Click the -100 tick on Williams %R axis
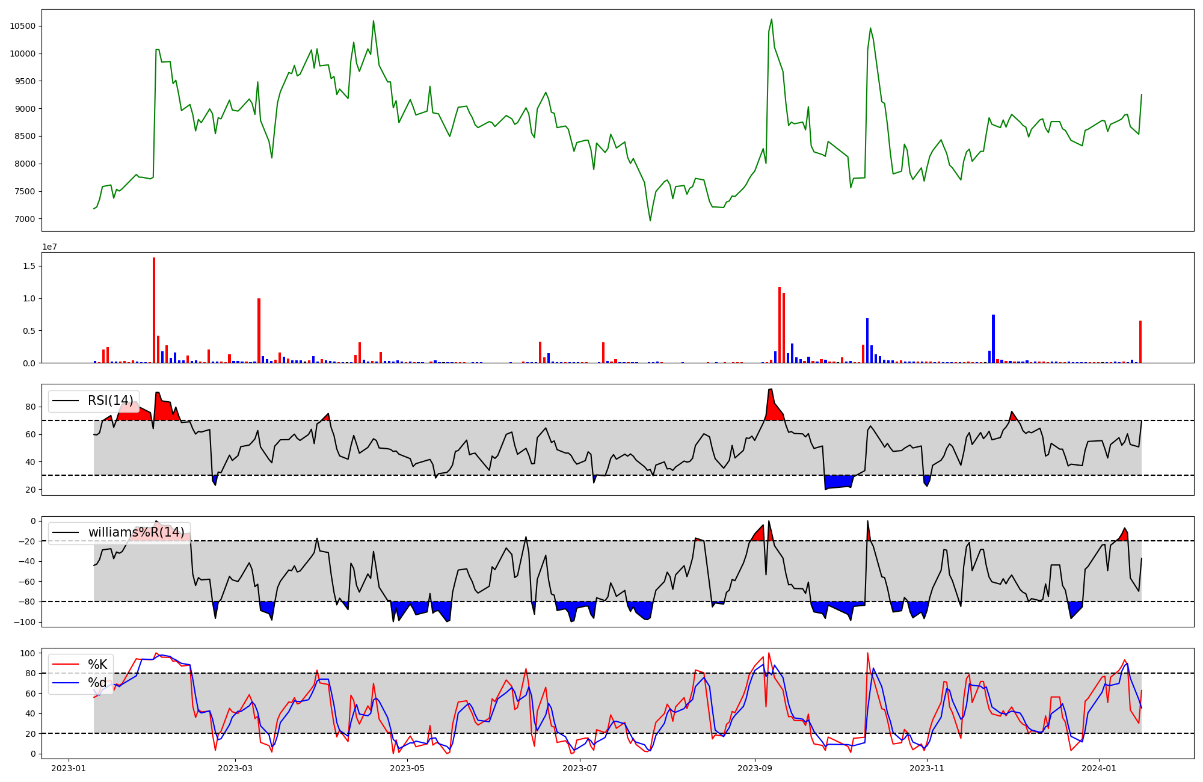The width and height of the screenshot is (1203, 782). [x=25, y=622]
